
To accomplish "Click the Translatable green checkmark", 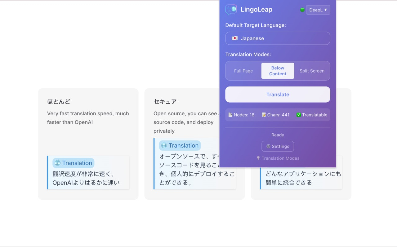I will click(x=299, y=115).
